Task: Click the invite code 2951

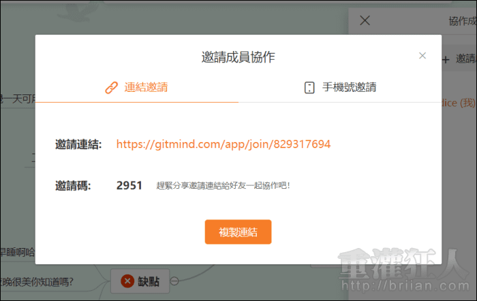Action: [129, 185]
